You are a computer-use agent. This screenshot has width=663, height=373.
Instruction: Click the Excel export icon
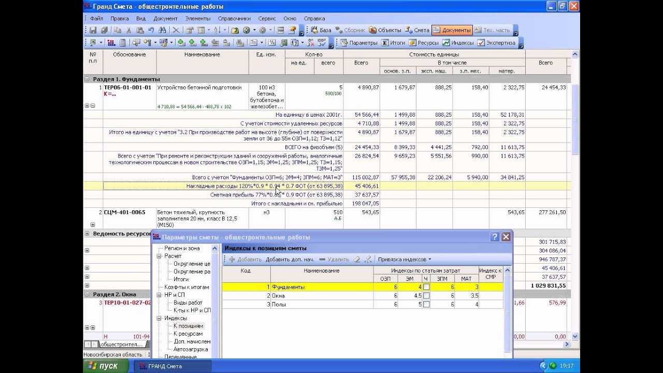click(93, 42)
